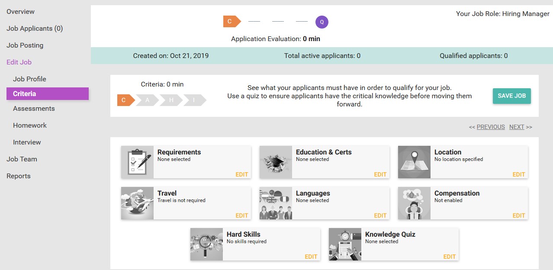The height and width of the screenshot is (270, 553).
Task: Click EDIT on the Knowledge Quiz card
Action: pyautogui.click(x=450, y=257)
